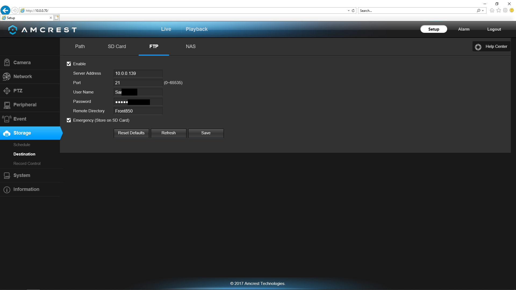This screenshot has height=290, width=516.
Task: Open the Event alarm bell icon
Action: (7, 119)
